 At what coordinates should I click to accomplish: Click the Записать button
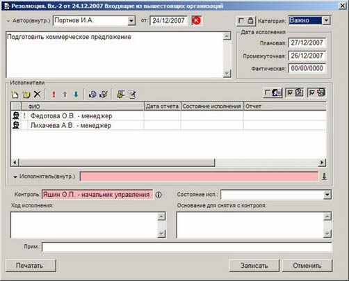[254, 266]
